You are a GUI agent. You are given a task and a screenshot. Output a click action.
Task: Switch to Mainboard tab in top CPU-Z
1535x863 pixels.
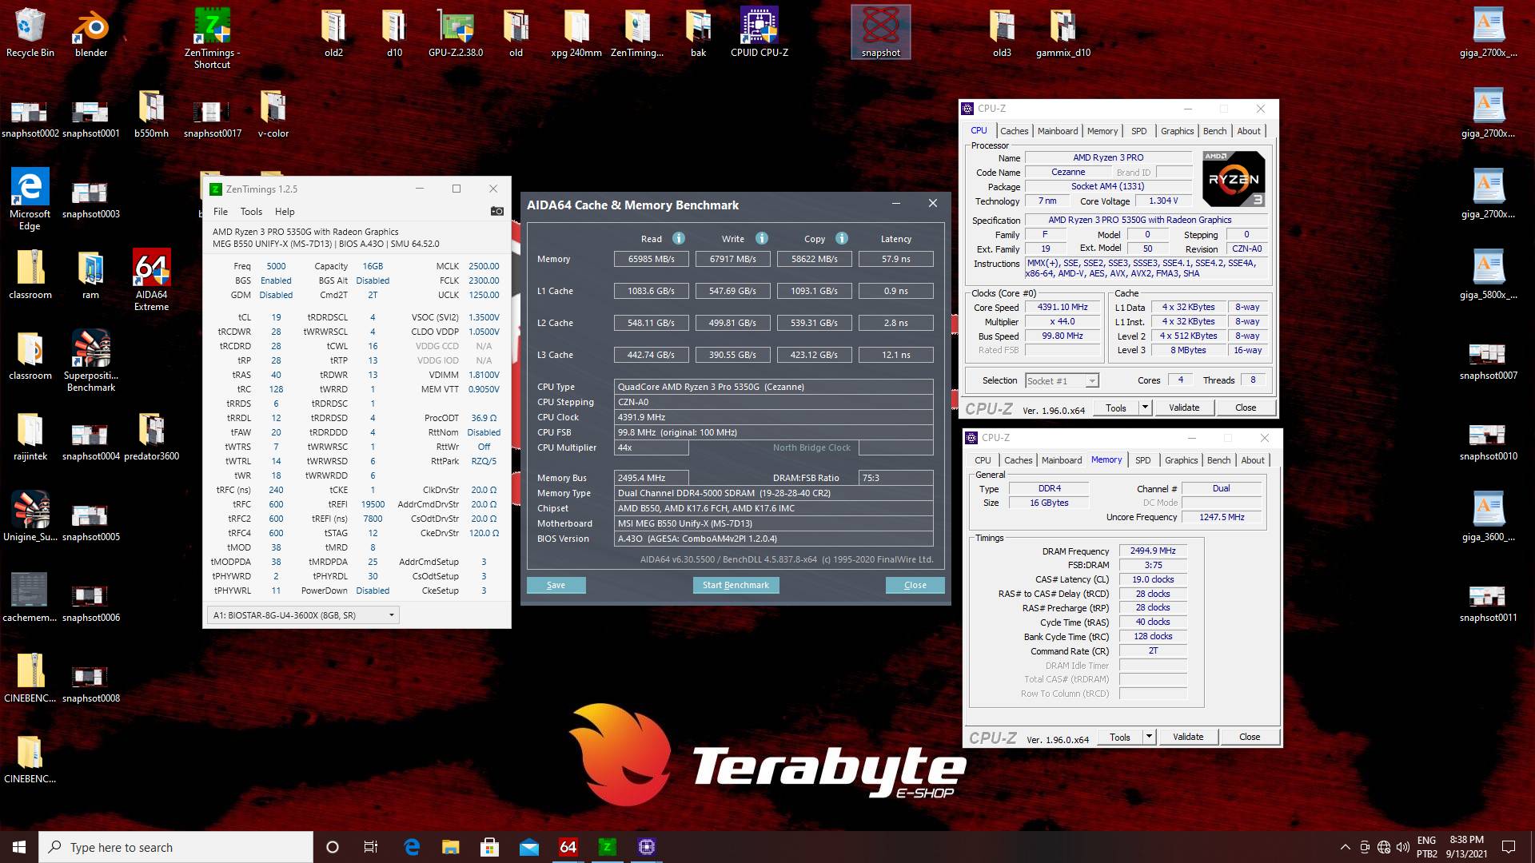[x=1057, y=131]
